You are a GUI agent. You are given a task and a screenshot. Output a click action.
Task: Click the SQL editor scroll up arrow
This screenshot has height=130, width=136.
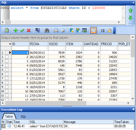click(123, 8)
